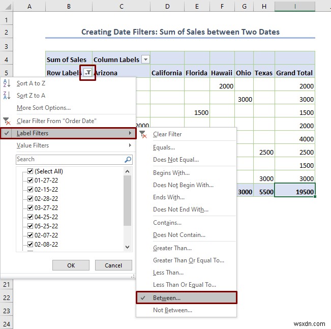Expand the Label Filters submenu arrow

click(130, 133)
